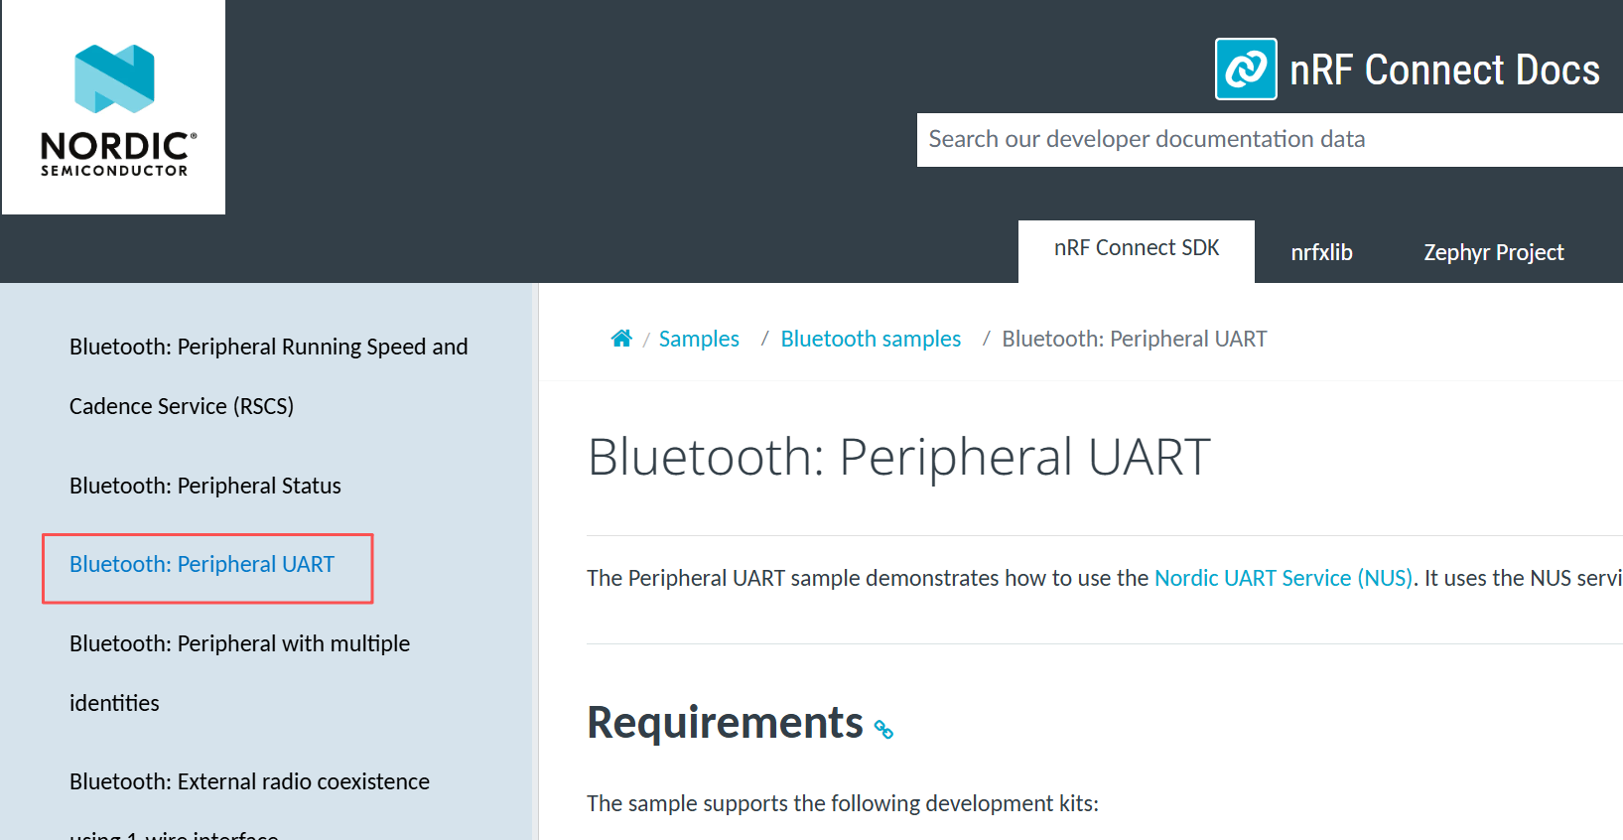1623x840 pixels.
Task: Focus the developer documentation search field
Action: click(1270, 139)
